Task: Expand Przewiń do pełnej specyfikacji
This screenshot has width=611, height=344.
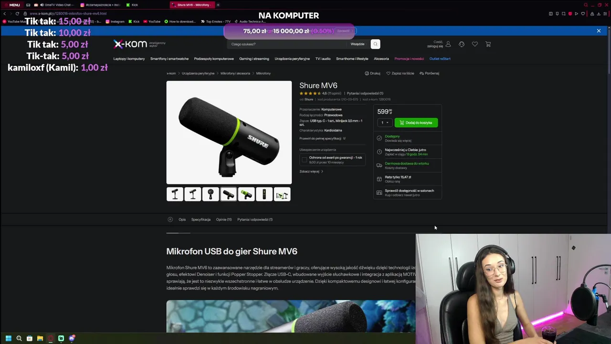Action: 322,139
